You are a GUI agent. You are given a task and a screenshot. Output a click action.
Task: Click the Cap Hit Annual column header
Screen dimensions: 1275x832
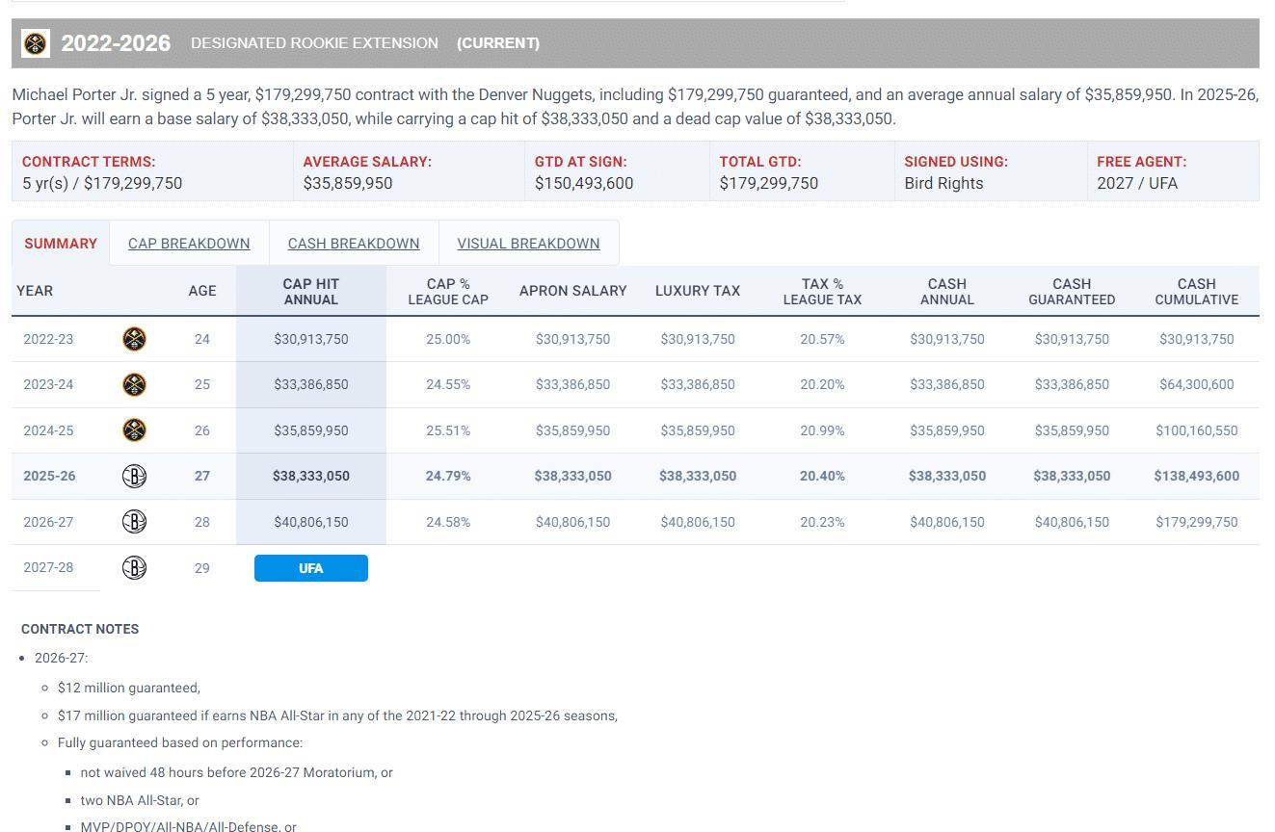tap(310, 291)
